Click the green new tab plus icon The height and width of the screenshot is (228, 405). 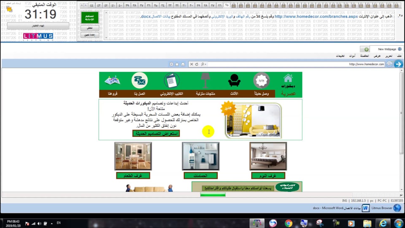click(x=366, y=49)
